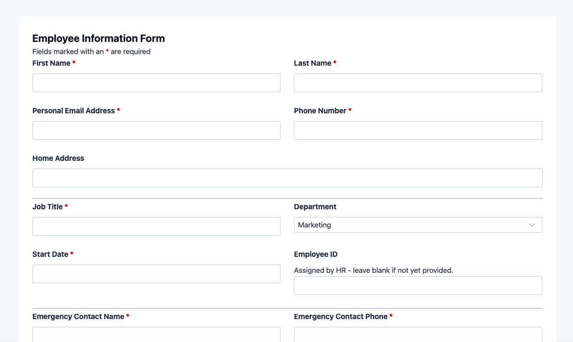Image resolution: width=573 pixels, height=342 pixels.
Task: Click the Emergency Contact Phone input
Action: (418, 335)
